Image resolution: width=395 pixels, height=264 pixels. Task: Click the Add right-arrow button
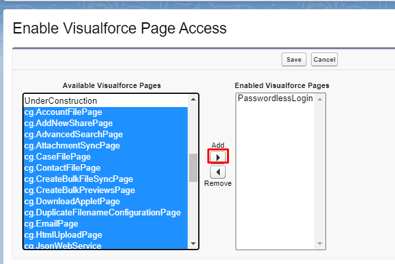click(x=218, y=157)
